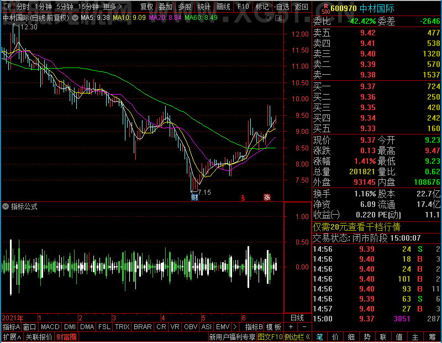Click the 标记 mark button

(x=262, y=7)
